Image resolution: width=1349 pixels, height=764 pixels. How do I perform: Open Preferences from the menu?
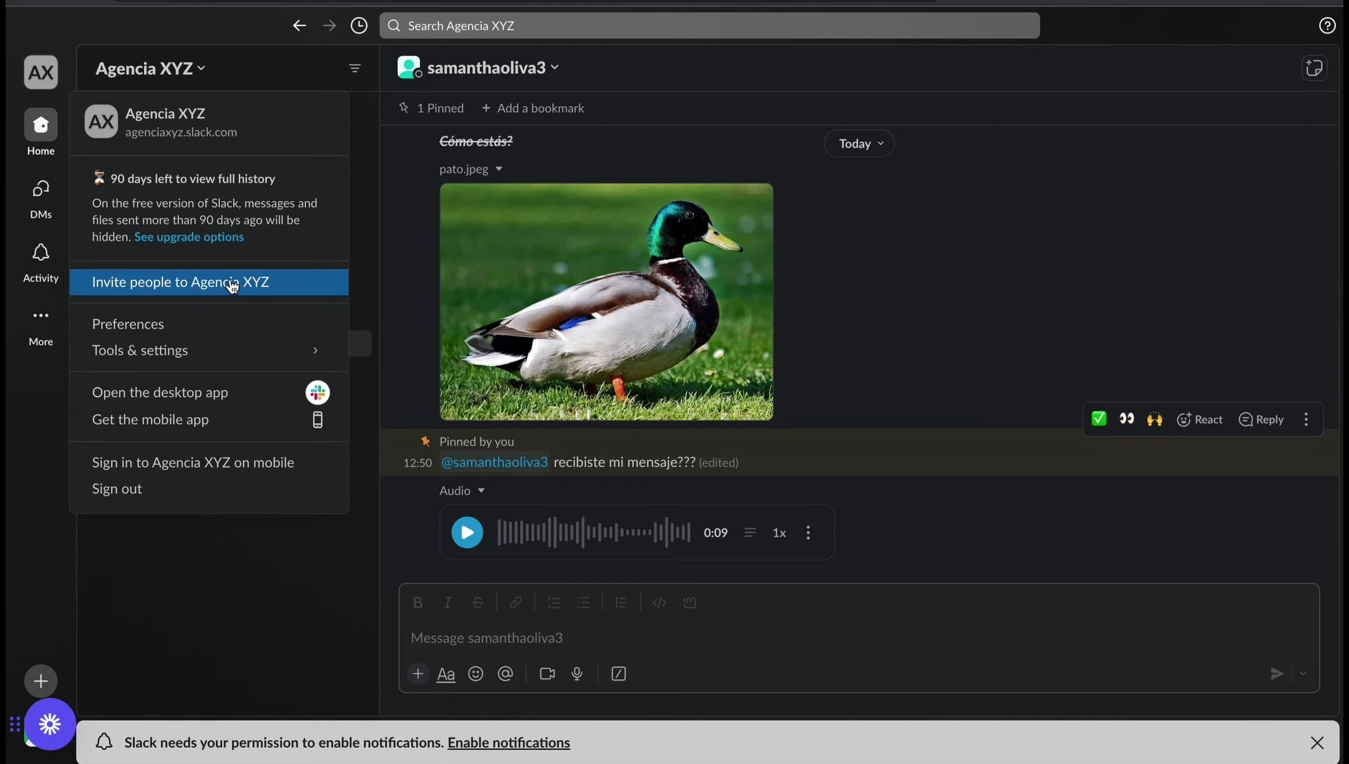[x=209, y=324]
